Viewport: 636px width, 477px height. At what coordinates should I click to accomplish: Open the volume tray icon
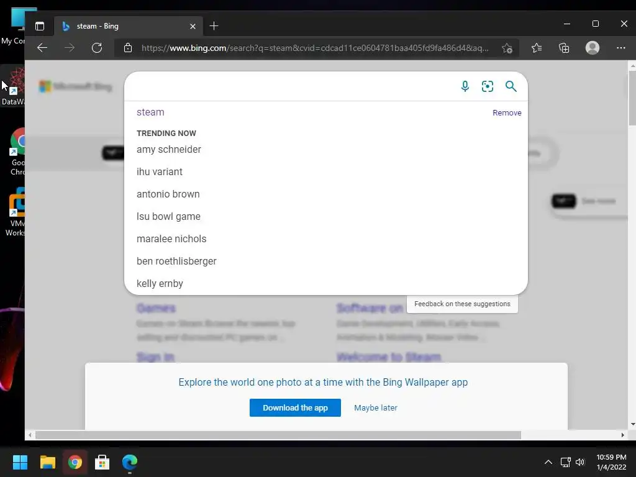(x=580, y=462)
